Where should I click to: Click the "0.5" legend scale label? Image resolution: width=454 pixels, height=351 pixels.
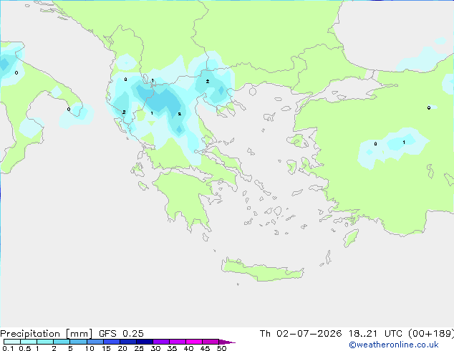pos(25,348)
